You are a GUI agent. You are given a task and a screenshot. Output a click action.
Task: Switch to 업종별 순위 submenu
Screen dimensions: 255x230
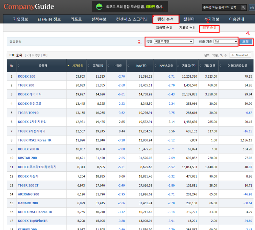point(164,28)
